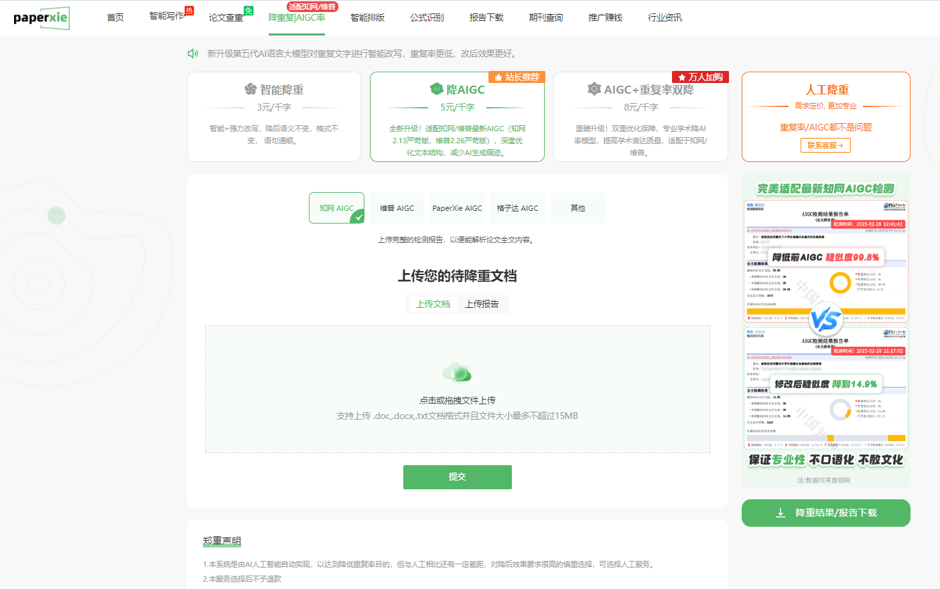The width and height of the screenshot is (940, 589).
Task: Select the 知网 AIGC option
Action: click(336, 208)
